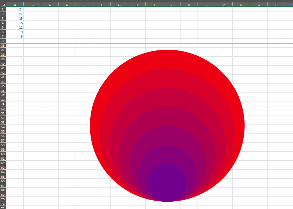Select cell A3 containing 18

(15, 18)
